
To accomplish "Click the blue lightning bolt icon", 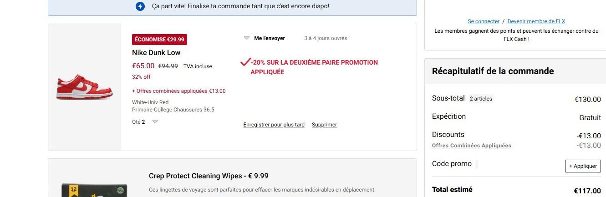I will pos(140,6).
